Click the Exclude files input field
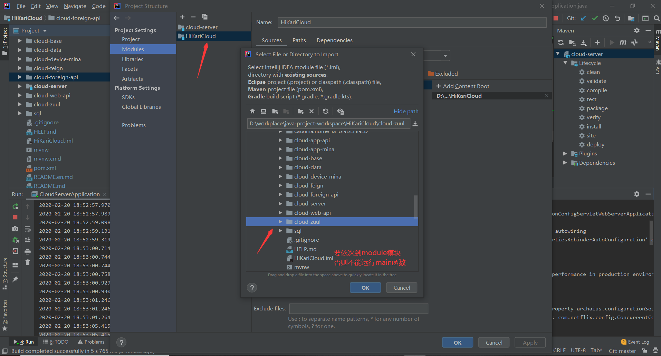The image size is (661, 356). pyautogui.click(x=358, y=309)
